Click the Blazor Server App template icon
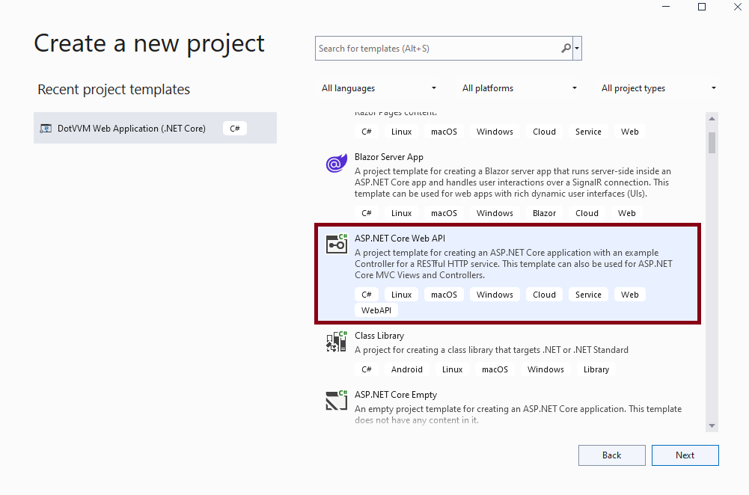Screen dimensions: 749x495 (x=336, y=163)
